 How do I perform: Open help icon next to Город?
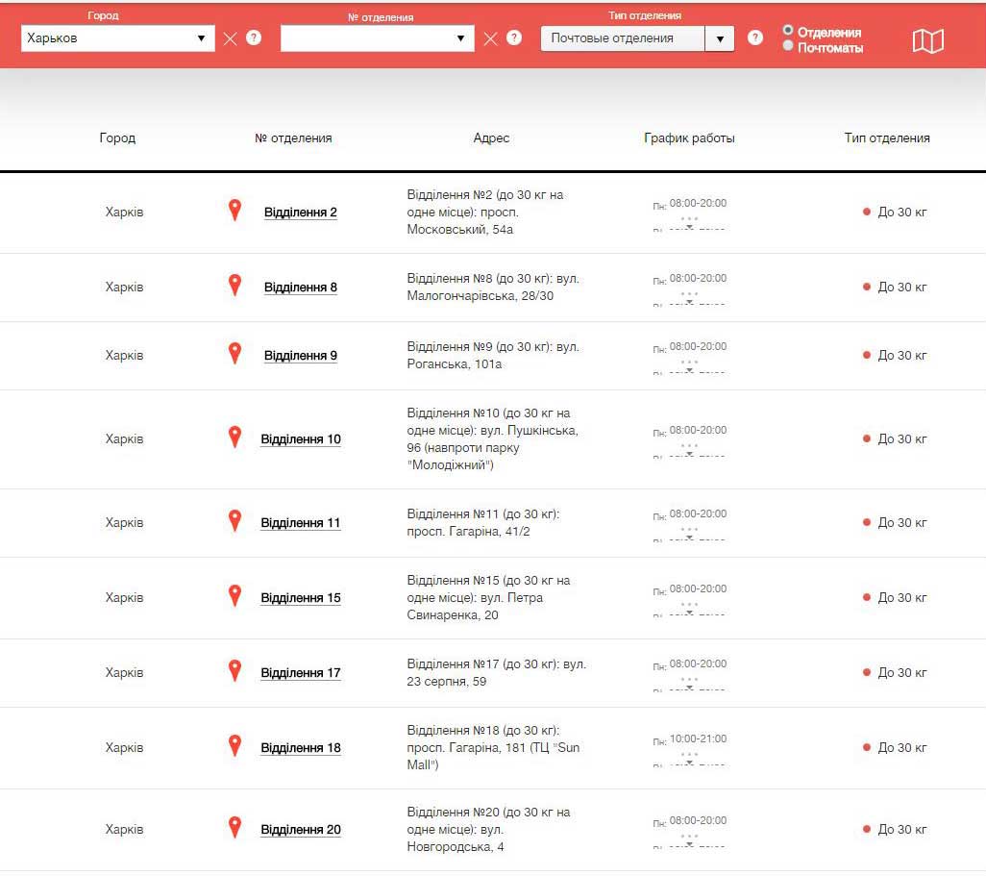254,38
